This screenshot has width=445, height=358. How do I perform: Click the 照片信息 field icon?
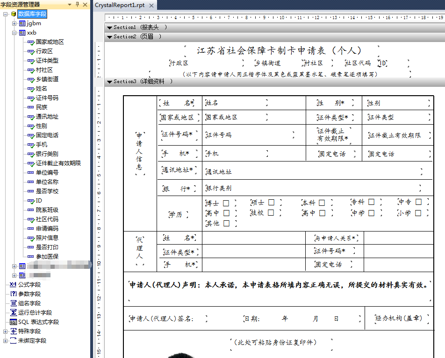tap(31, 239)
